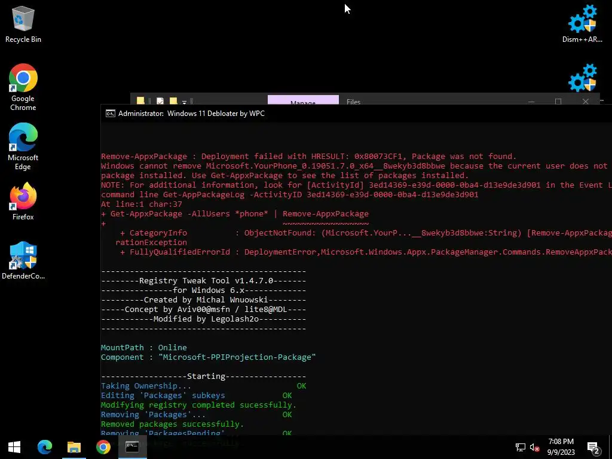
Task: Click the 'Get-AppxPackage -AllUsers *phone*' command line
Action: click(234, 214)
